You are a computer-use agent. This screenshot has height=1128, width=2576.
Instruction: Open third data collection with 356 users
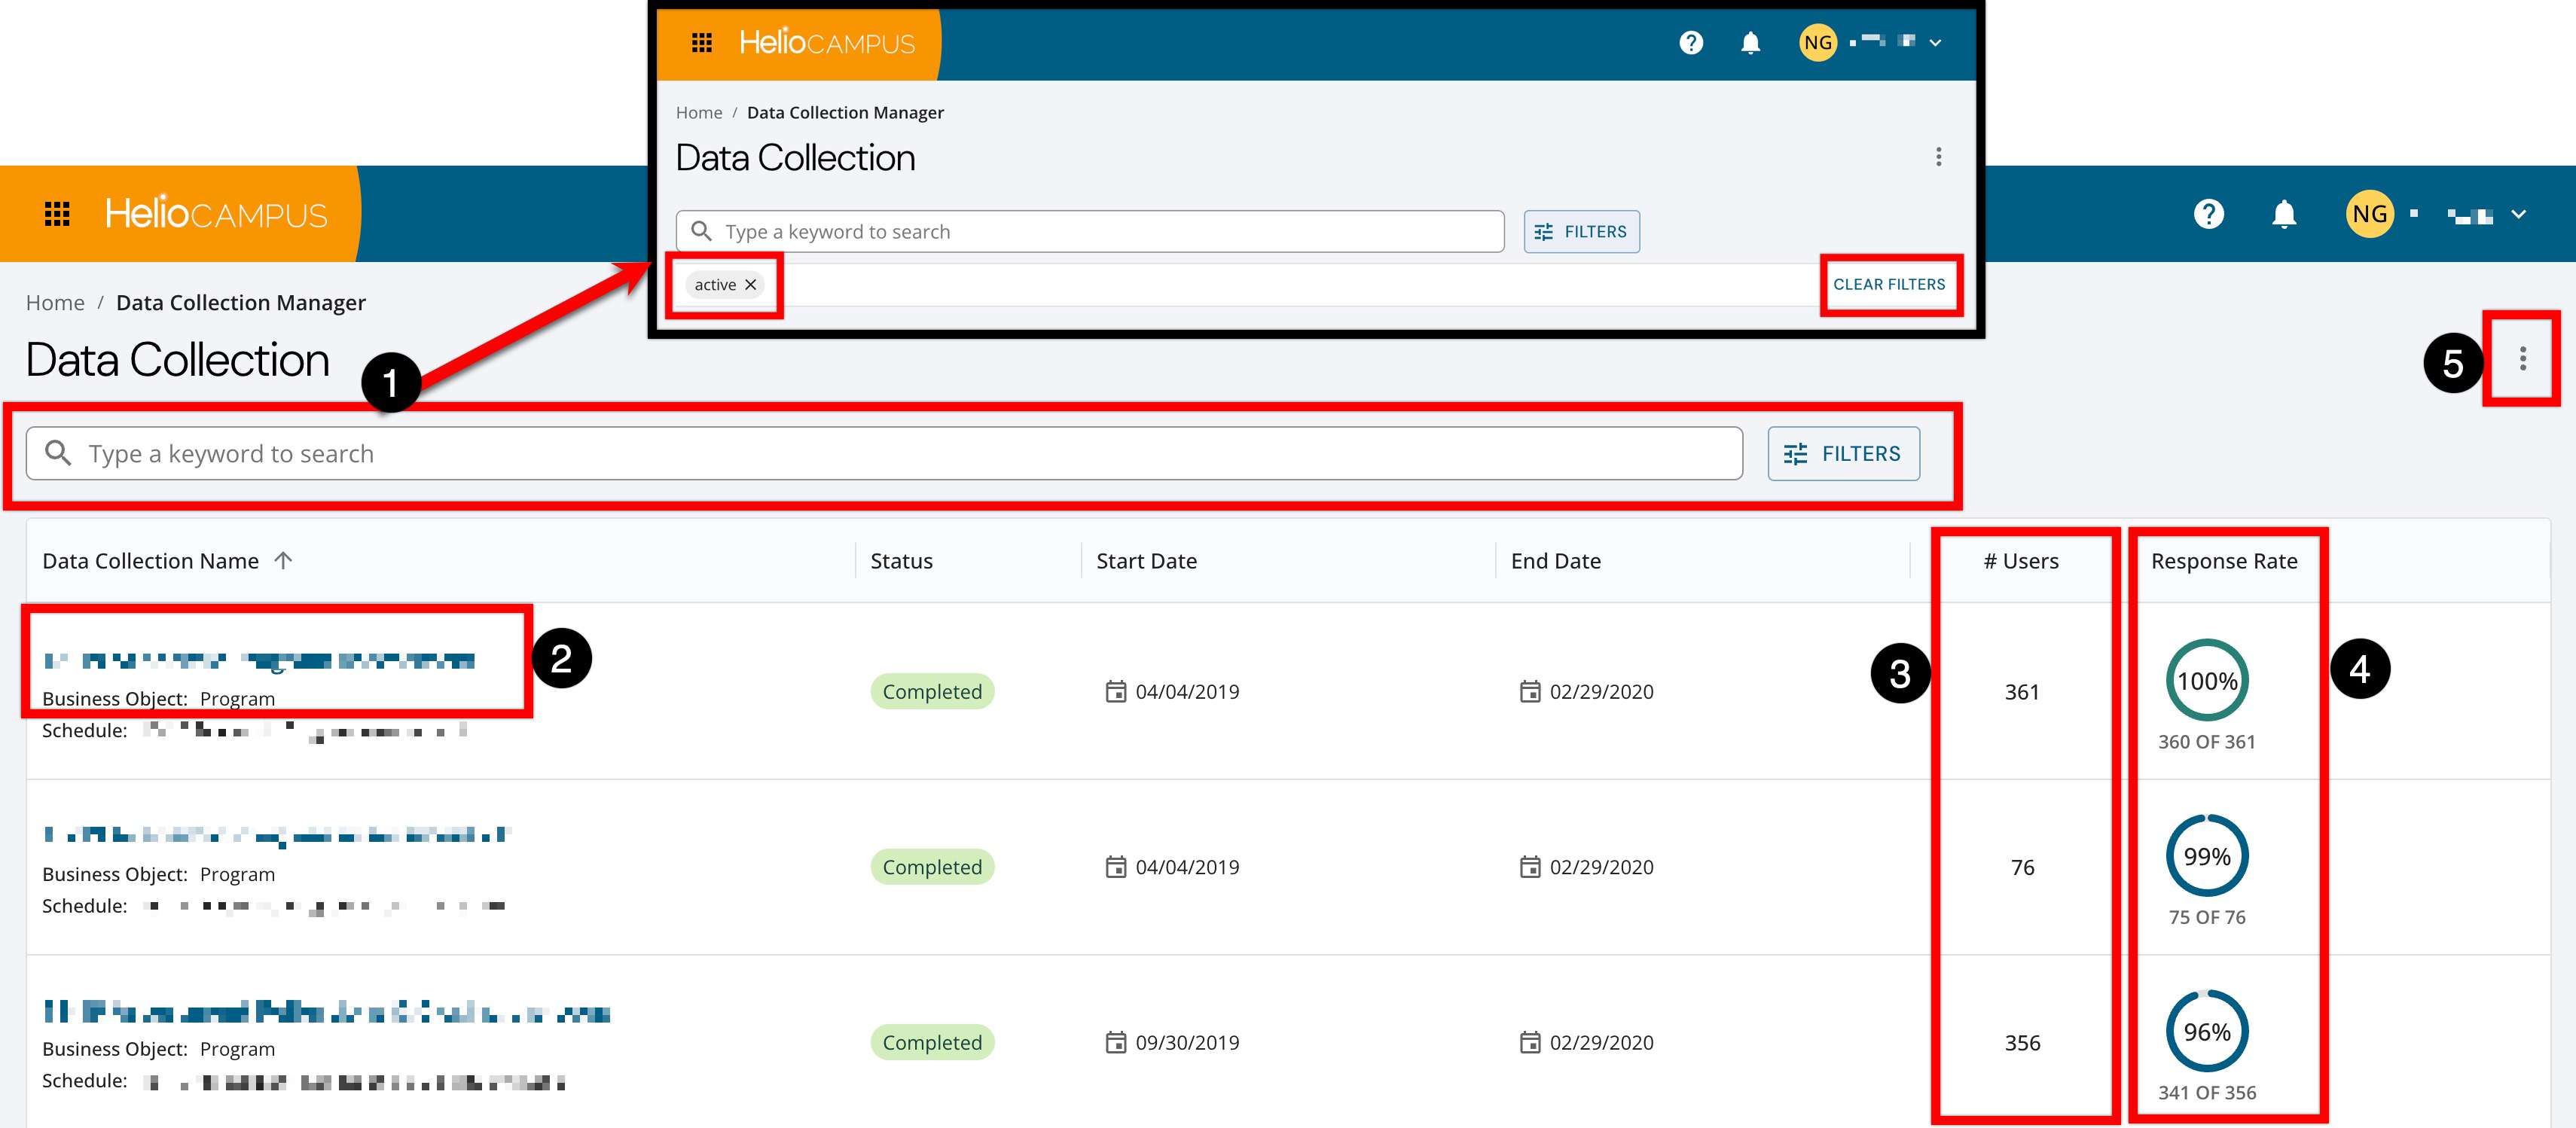(x=326, y=1012)
